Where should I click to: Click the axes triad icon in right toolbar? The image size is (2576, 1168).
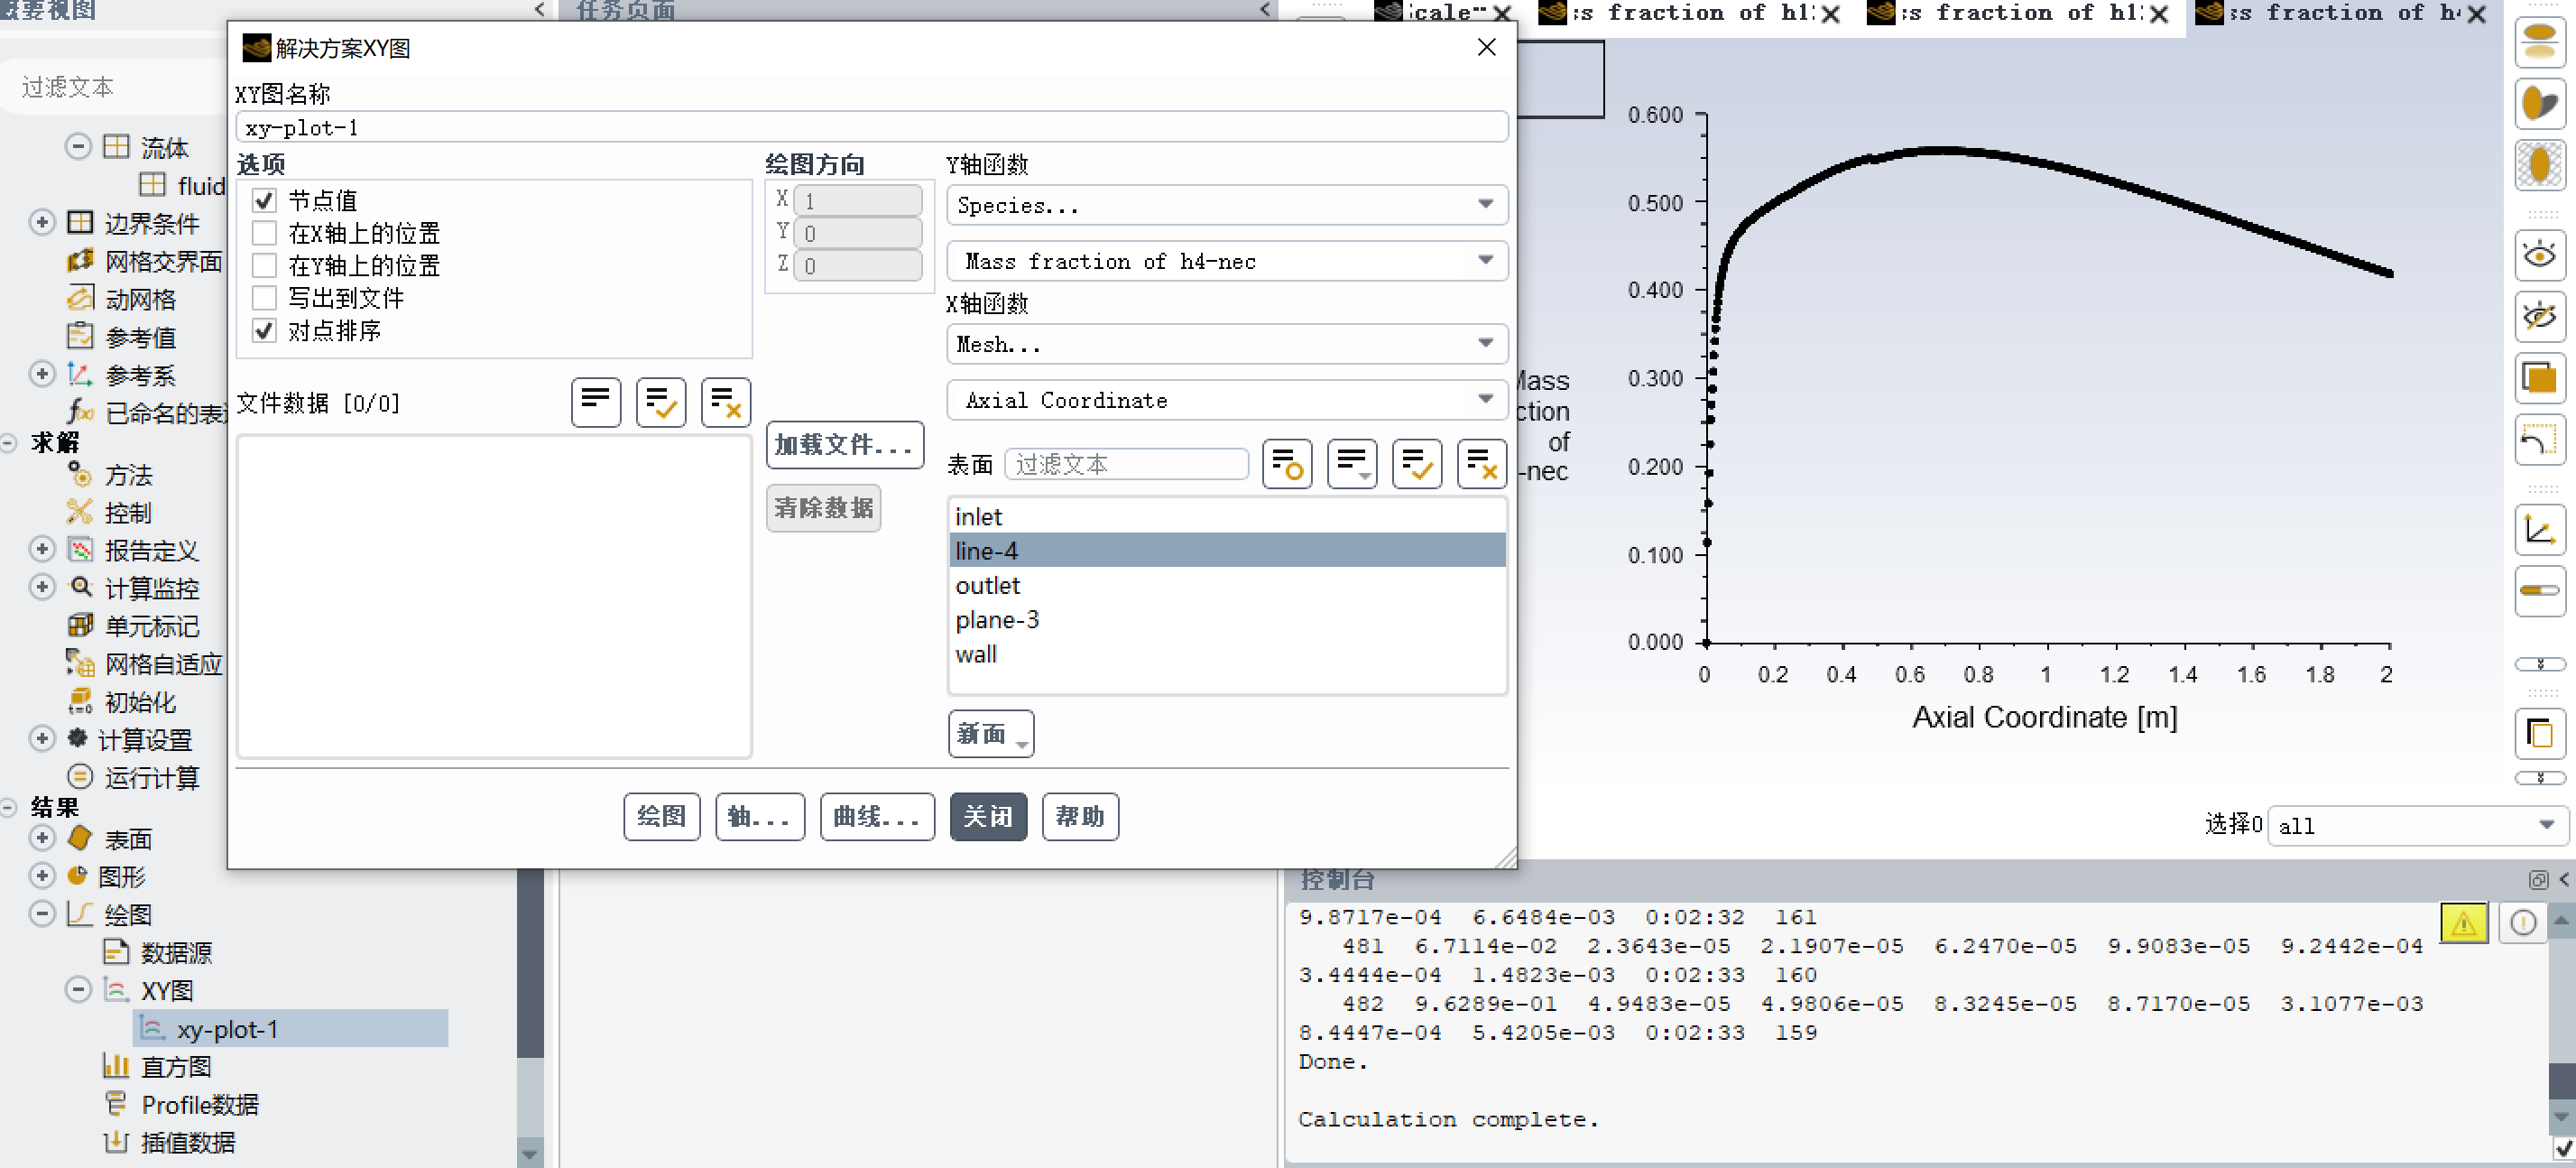tap(2538, 529)
